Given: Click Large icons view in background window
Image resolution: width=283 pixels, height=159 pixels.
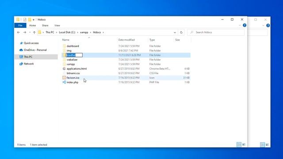Looking at the screenshot, I should (x=267, y=144).
